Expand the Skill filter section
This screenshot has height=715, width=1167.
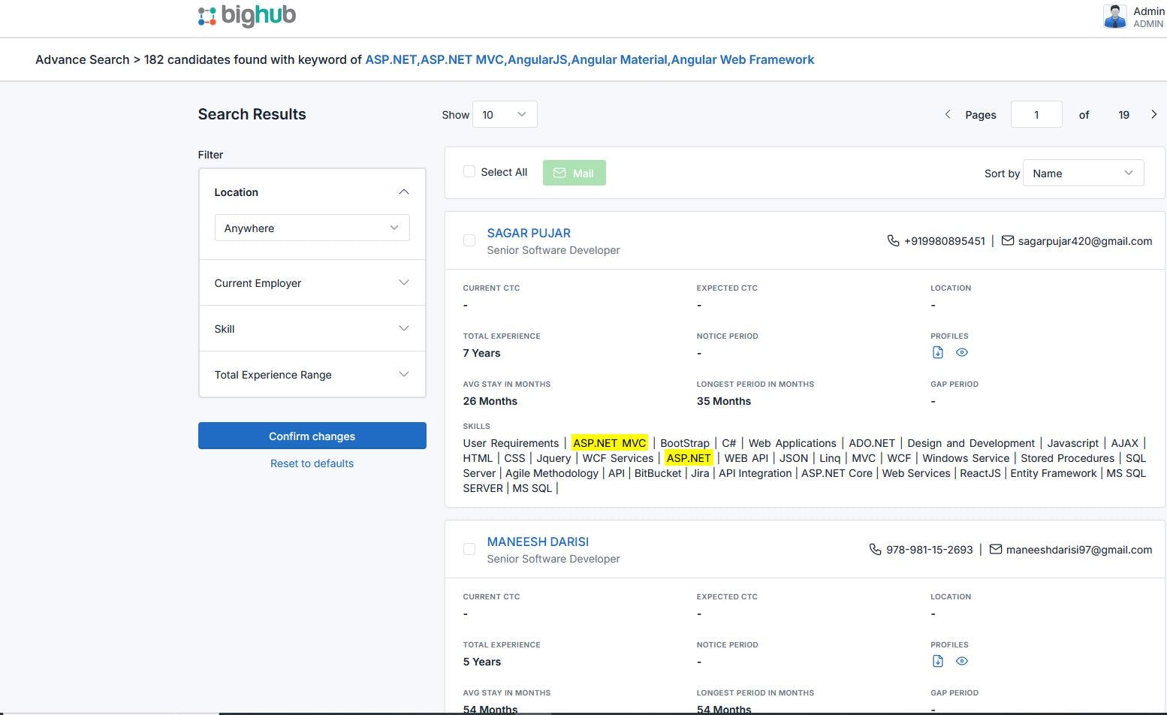click(404, 328)
